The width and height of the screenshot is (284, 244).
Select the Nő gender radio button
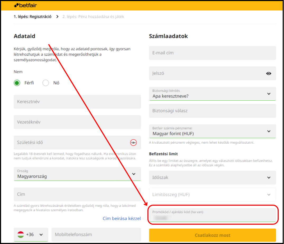(x=45, y=83)
